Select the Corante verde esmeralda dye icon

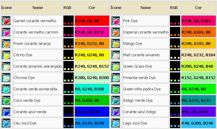pos(6,89)
